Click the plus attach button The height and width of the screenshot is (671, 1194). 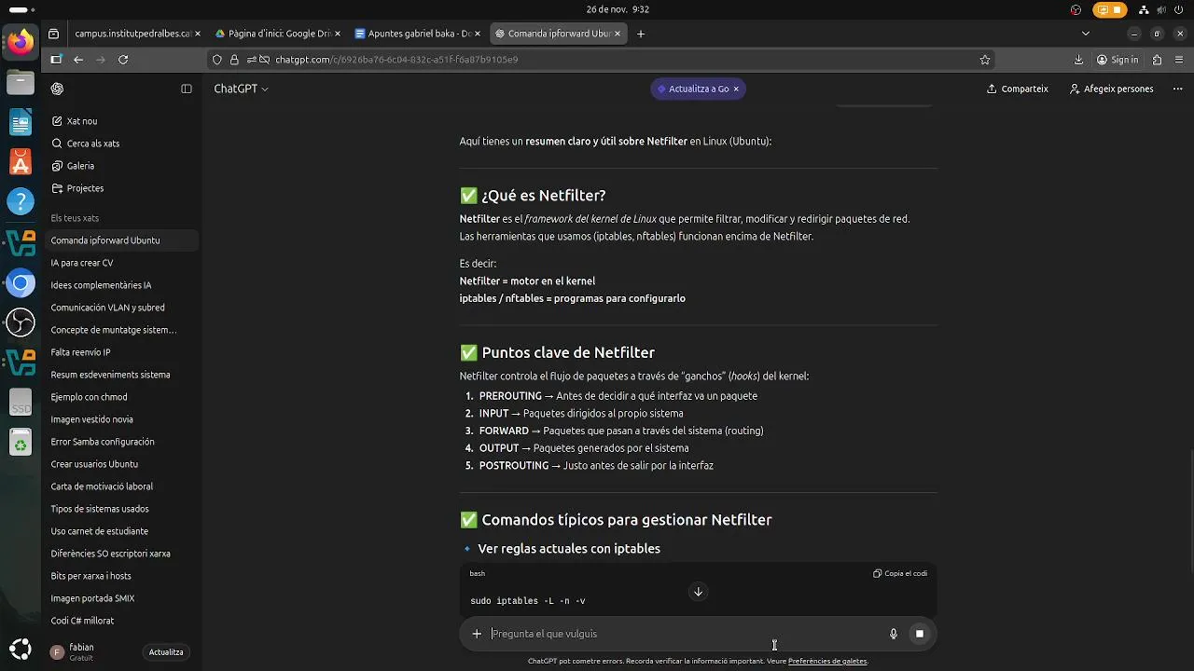coord(477,634)
